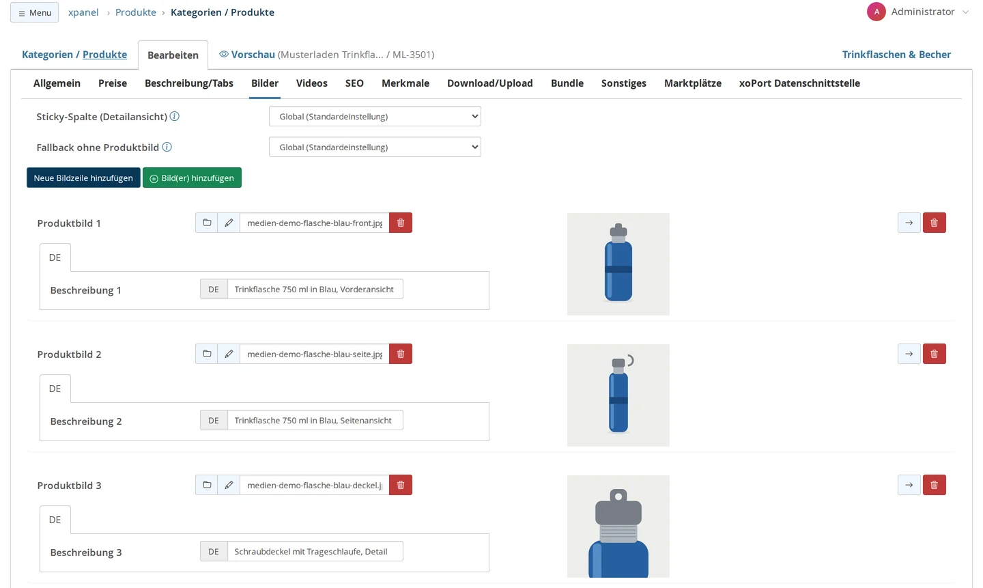
Task: Click the Administrator avatar icon
Action: [877, 12]
